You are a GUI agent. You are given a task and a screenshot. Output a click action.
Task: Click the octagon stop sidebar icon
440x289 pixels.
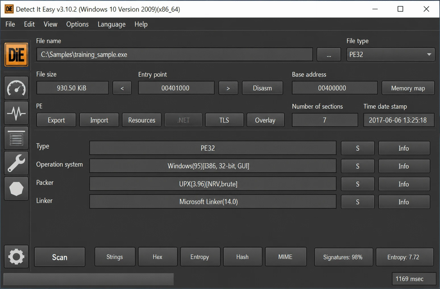pos(16,189)
